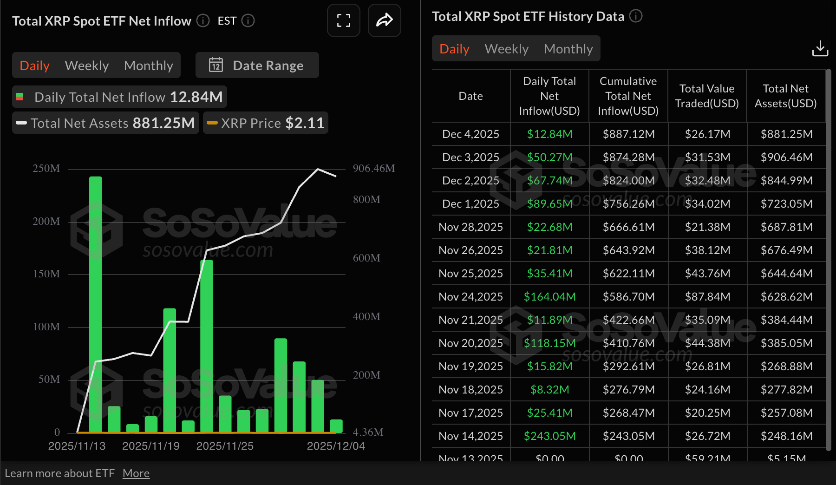
Task: View info tooltip next to Total XRP Spot ETF Net Inflow
Action: coord(202,21)
